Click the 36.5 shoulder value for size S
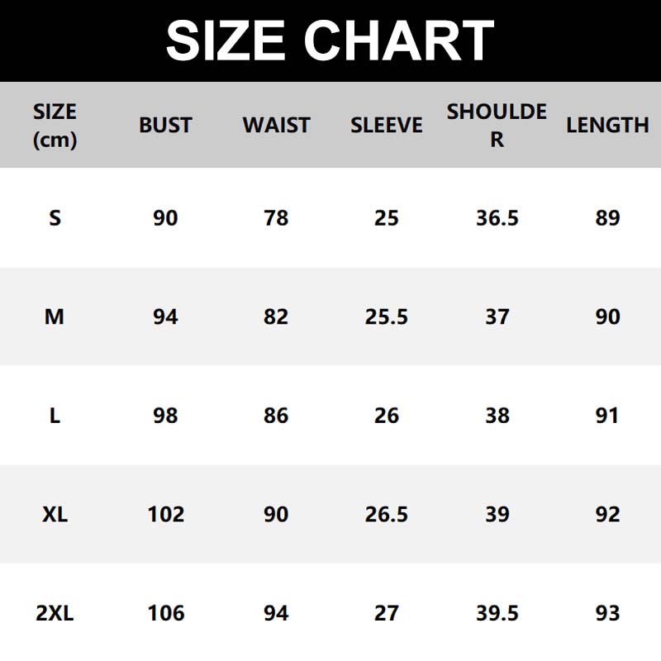Image resolution: width=661 pixels, height=661 pixels. (497, 218)
